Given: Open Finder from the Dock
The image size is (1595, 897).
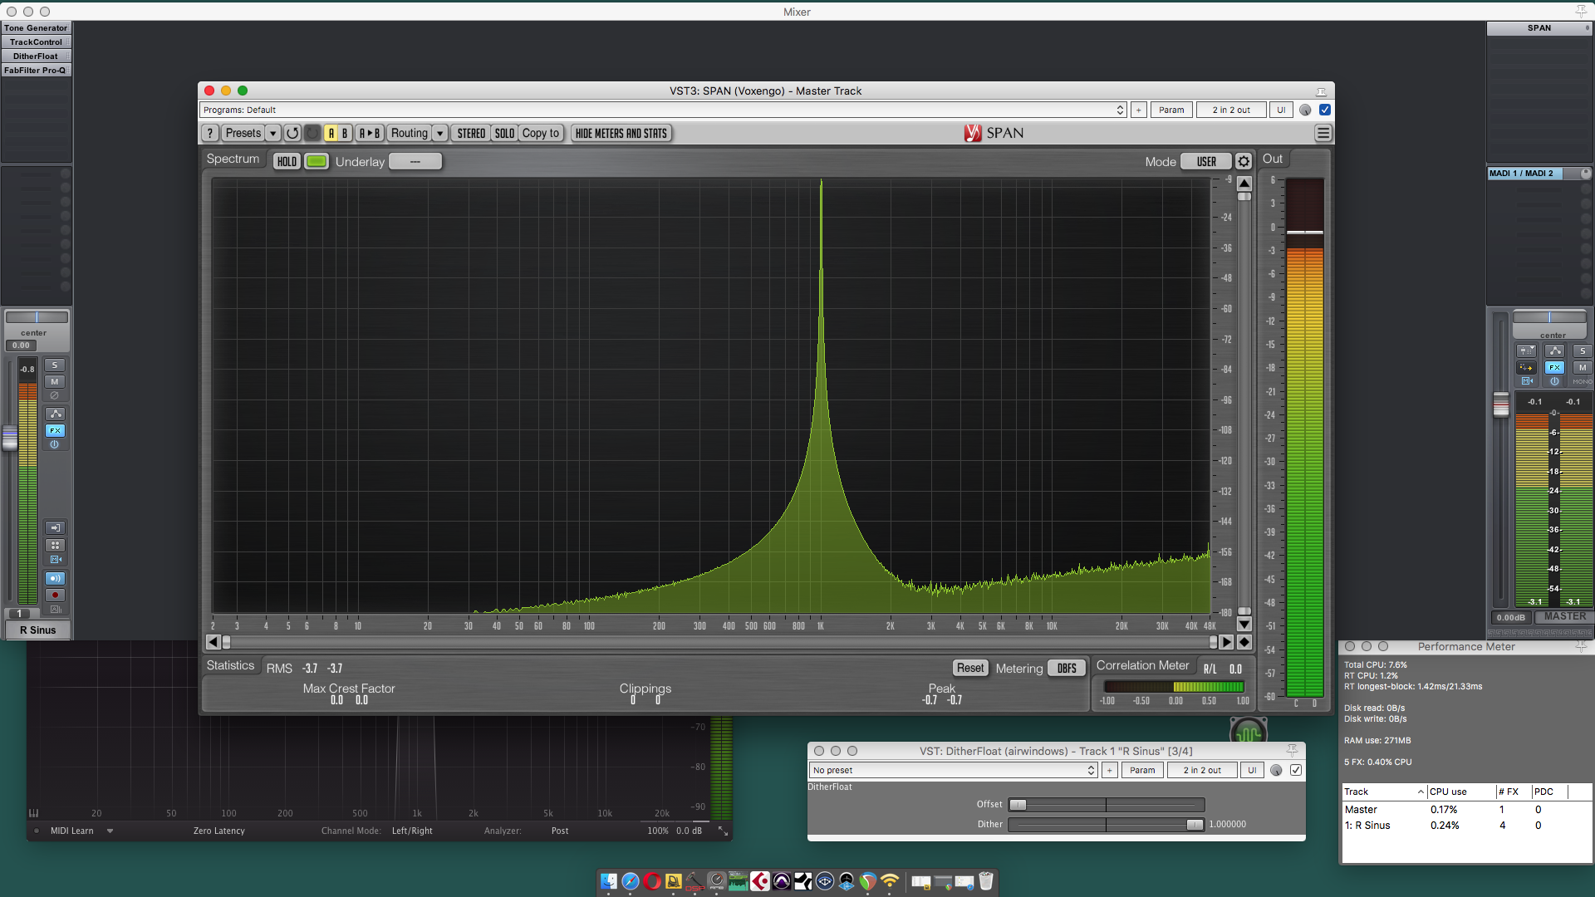Looking at the screenshot, I should pos(609,881).
